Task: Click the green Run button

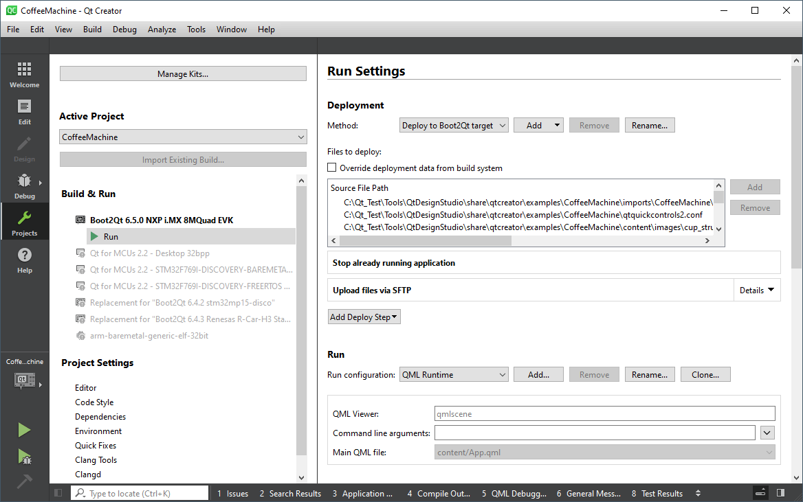Action: coord(24,430)
